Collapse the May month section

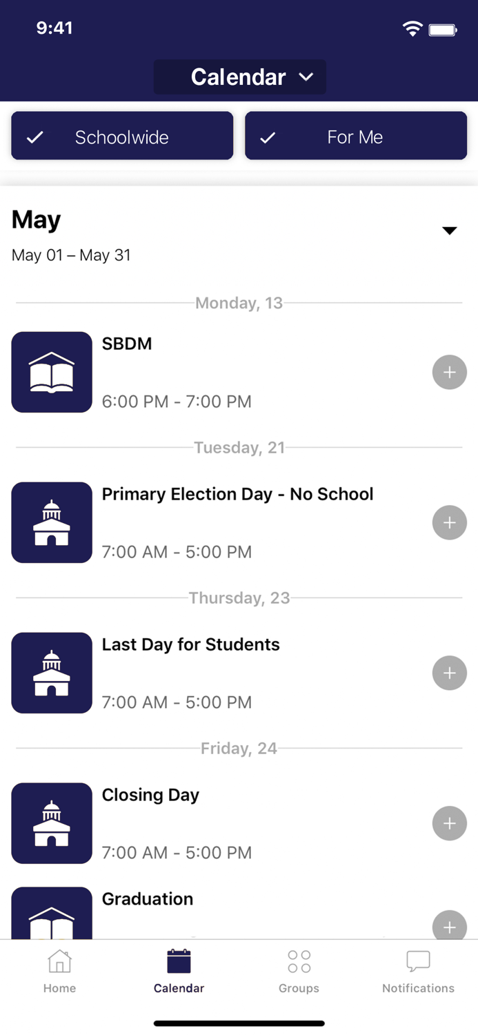(x=449, y=230)
